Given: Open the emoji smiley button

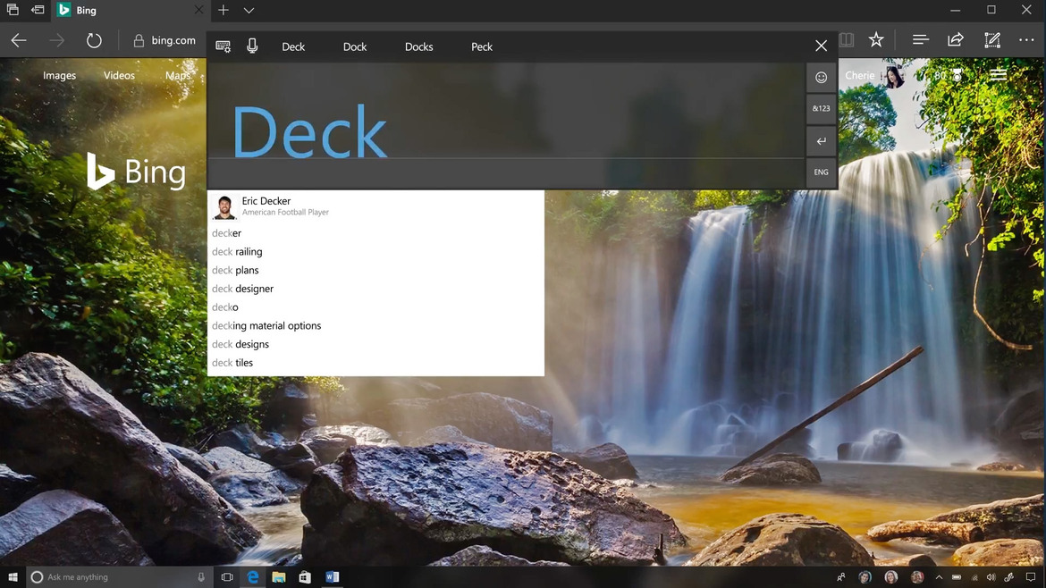Looking at the screenshot, I should tap(822, 78).
